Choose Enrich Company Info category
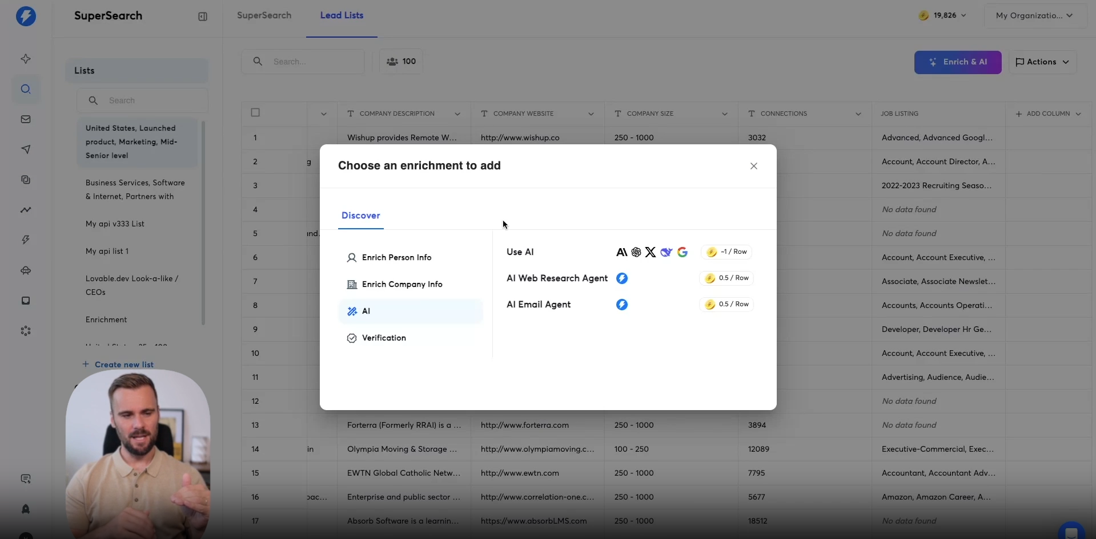 [x=411, y=285]
